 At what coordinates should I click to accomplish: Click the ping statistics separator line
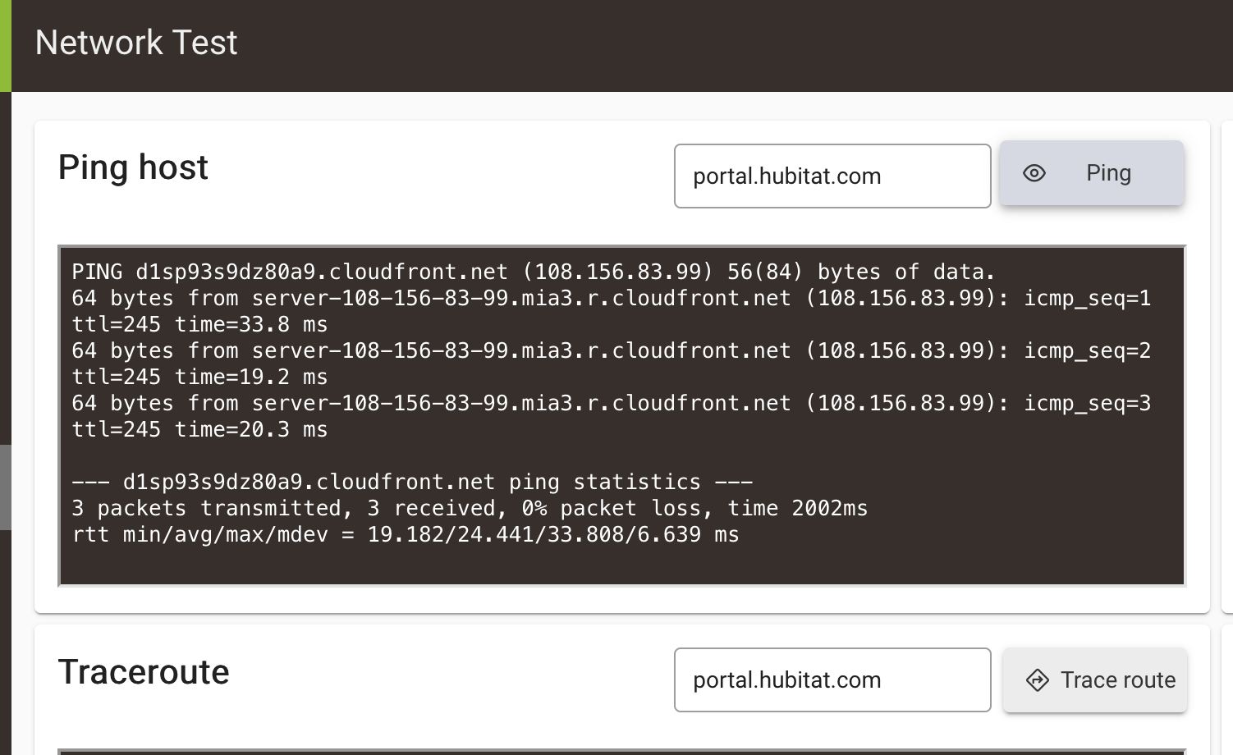click(x=412, y=482)
